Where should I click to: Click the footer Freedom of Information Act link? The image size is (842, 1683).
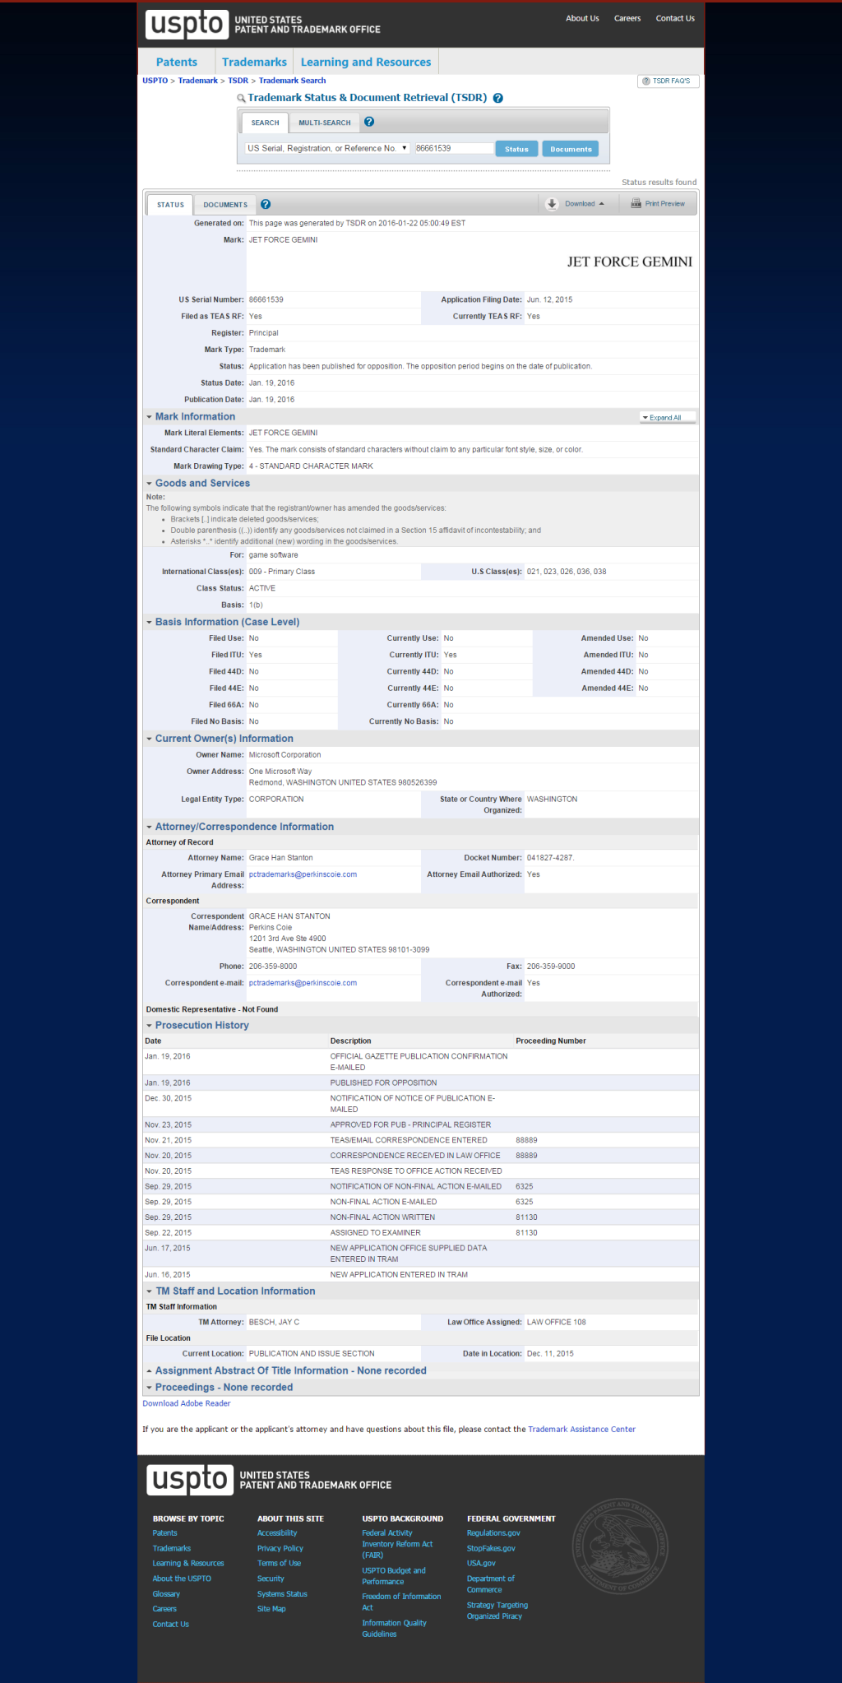401,1602
